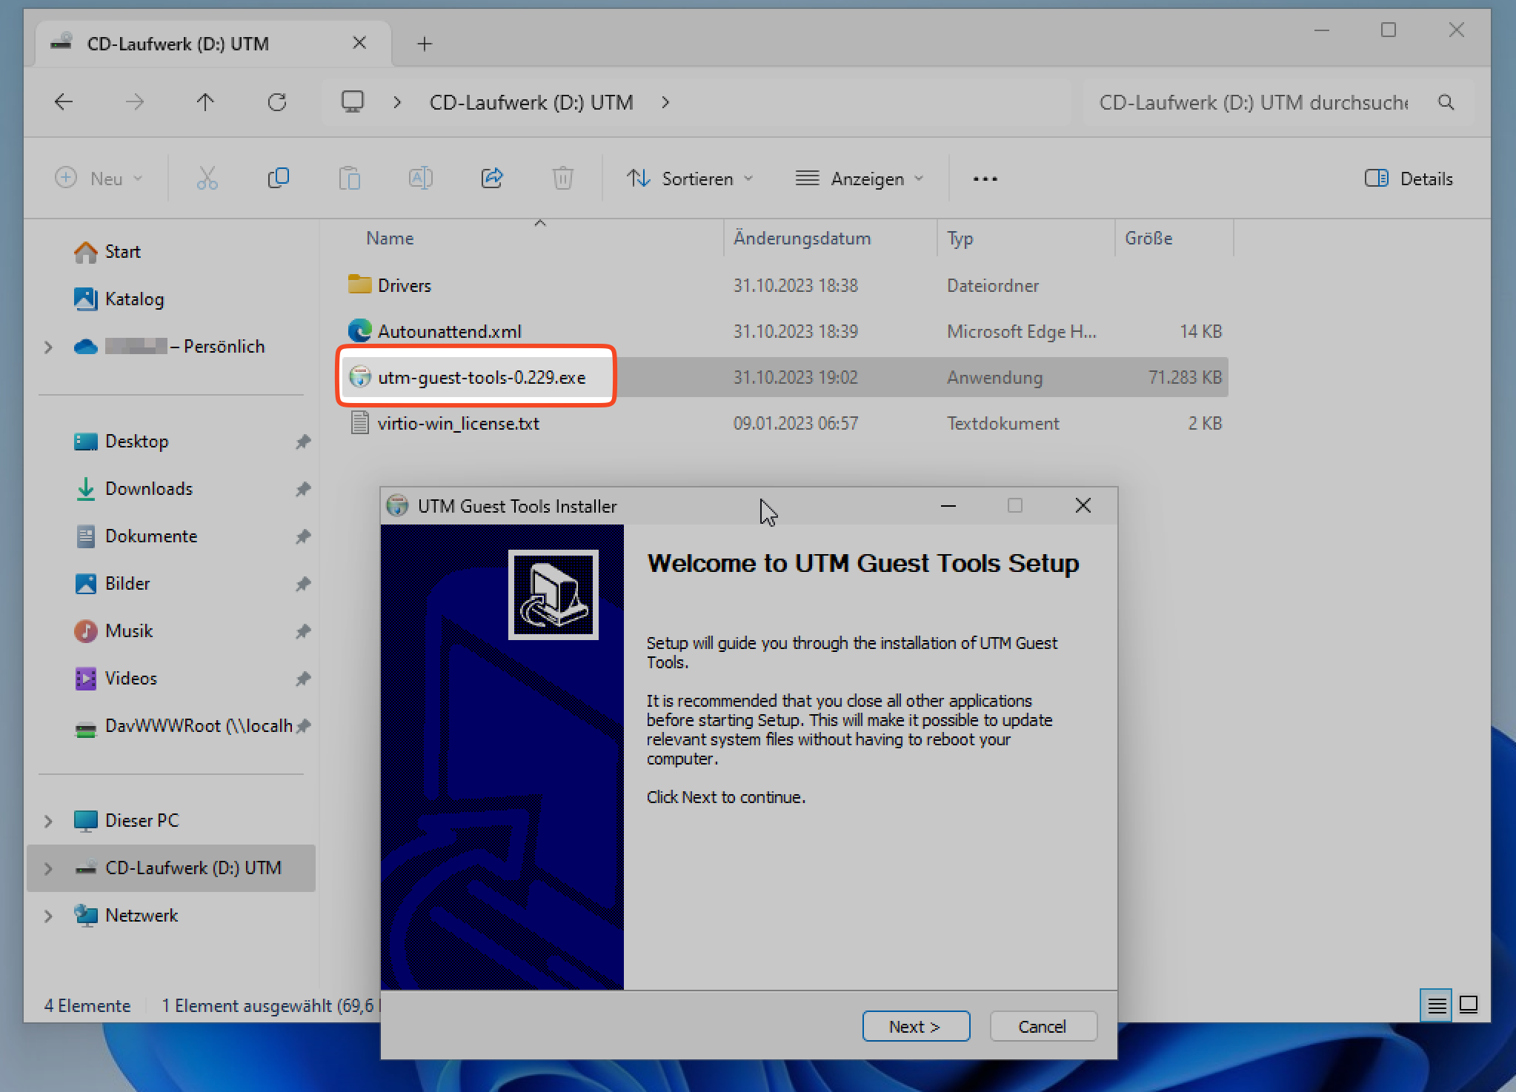Click the Copy icon in the toolbar

pos(278,178)
